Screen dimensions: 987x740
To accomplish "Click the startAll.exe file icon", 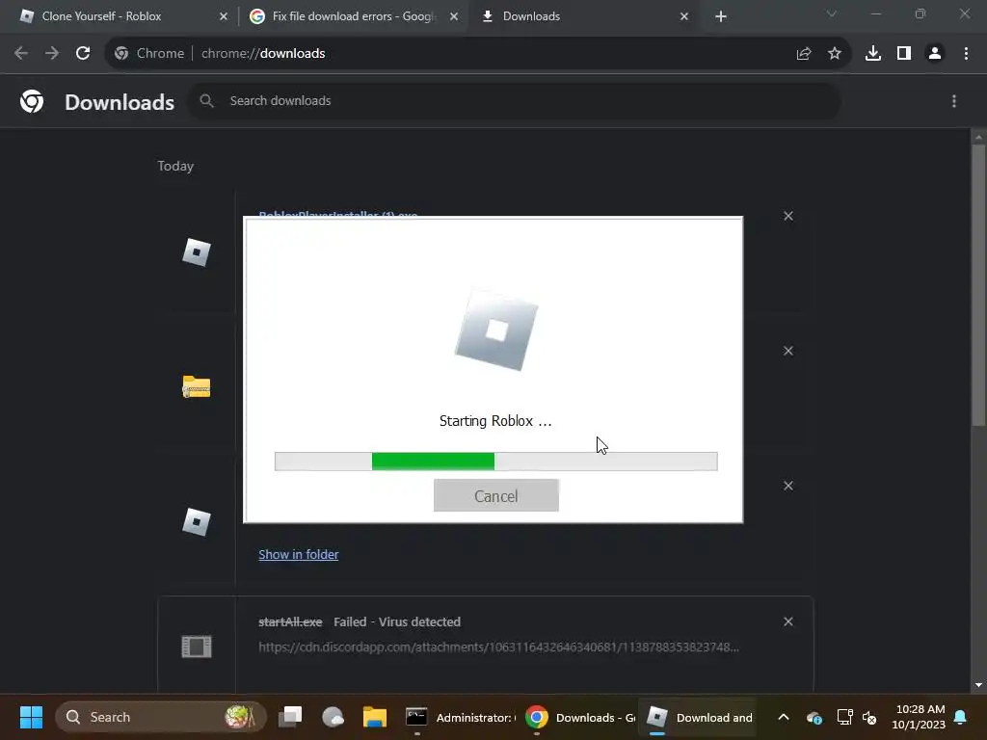I will pyautogui.click(x=197, y=647).
